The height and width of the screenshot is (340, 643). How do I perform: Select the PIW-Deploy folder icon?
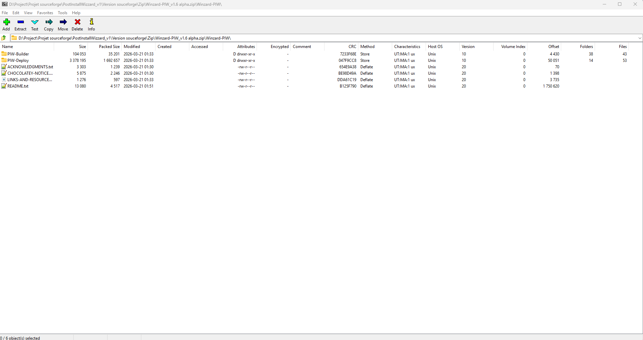click(x=4, y=60)
